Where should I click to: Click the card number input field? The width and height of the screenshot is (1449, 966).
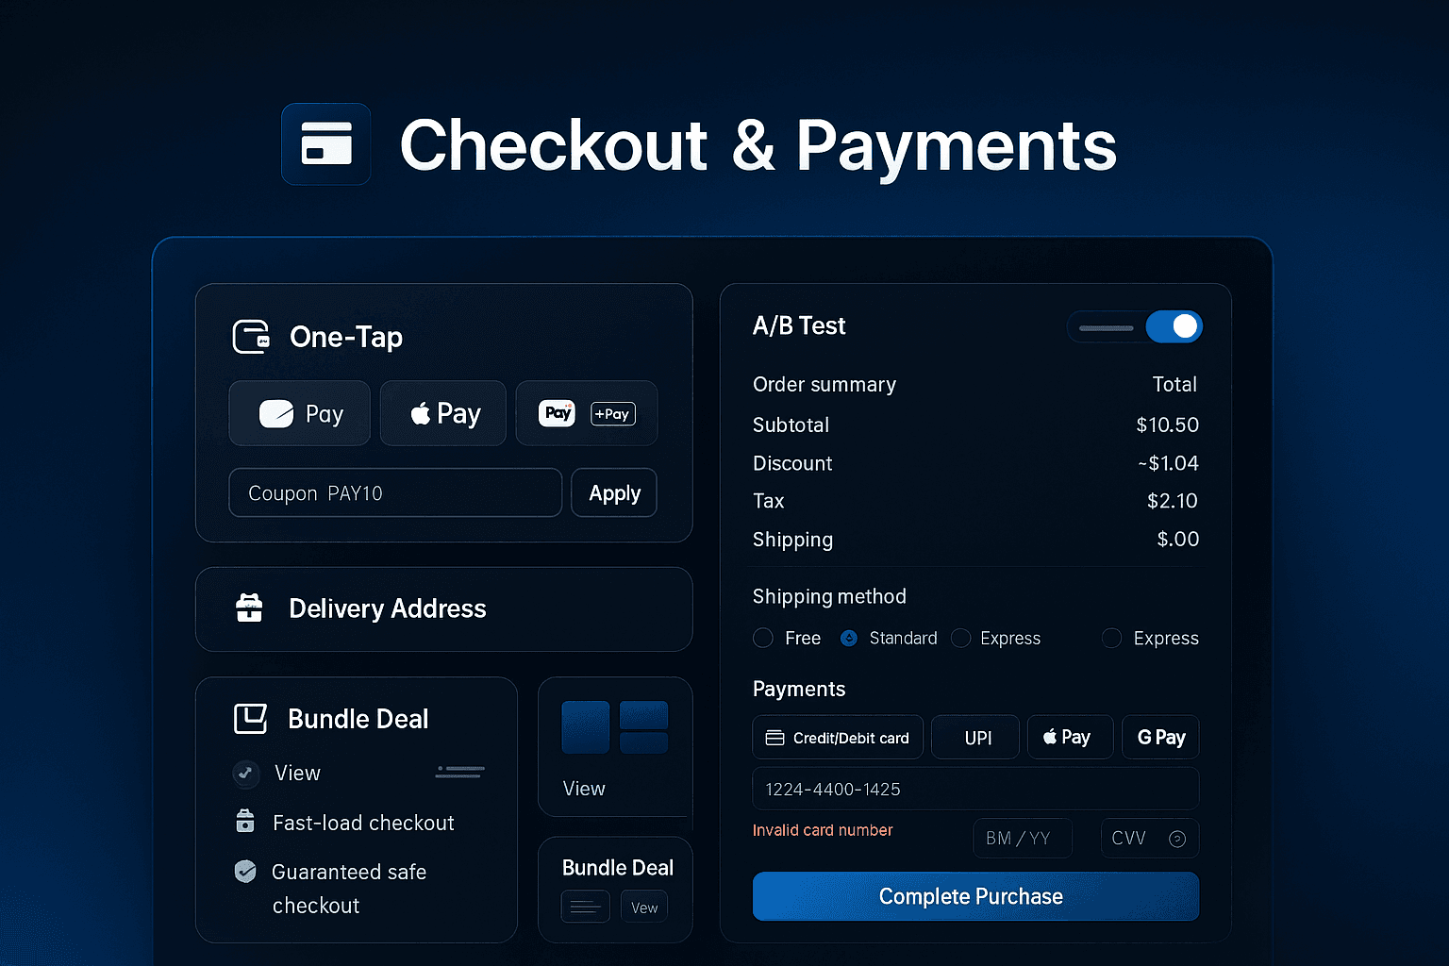[x=974, y=789]
